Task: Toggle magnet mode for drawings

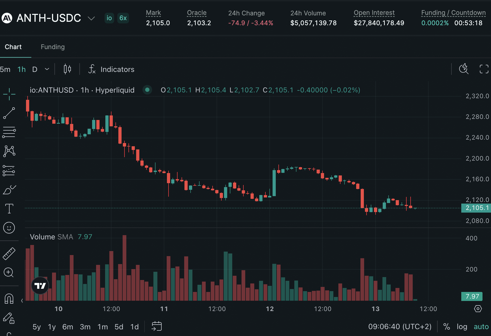Action: pos(9,298)
